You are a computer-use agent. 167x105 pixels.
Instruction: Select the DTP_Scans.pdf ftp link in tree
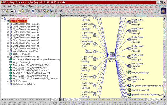click(36, 79)
